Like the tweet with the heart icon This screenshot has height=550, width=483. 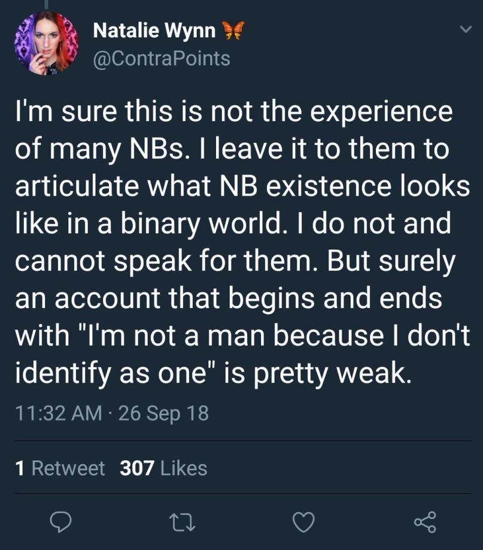(x=304, y=522)
